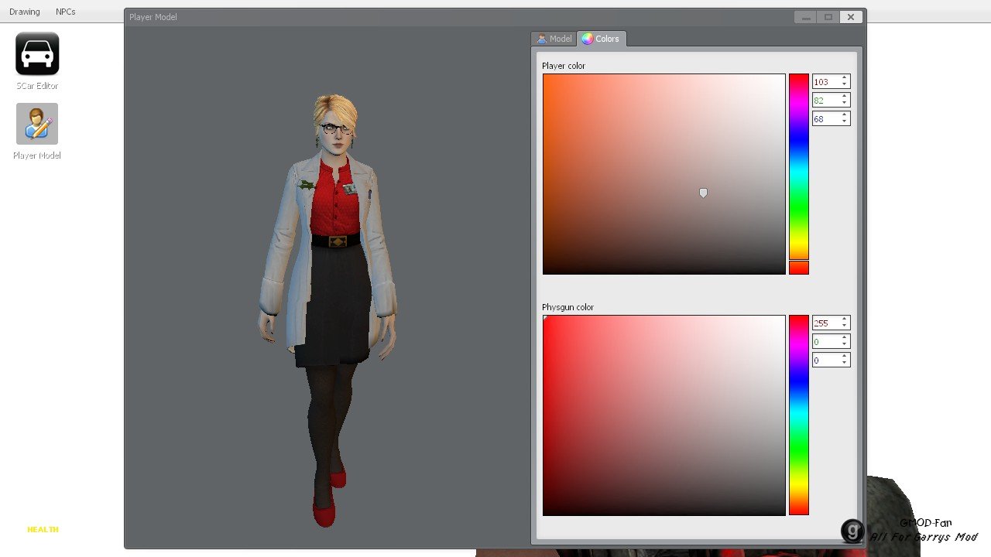Edit Player color red value 103

pos(825,81)
